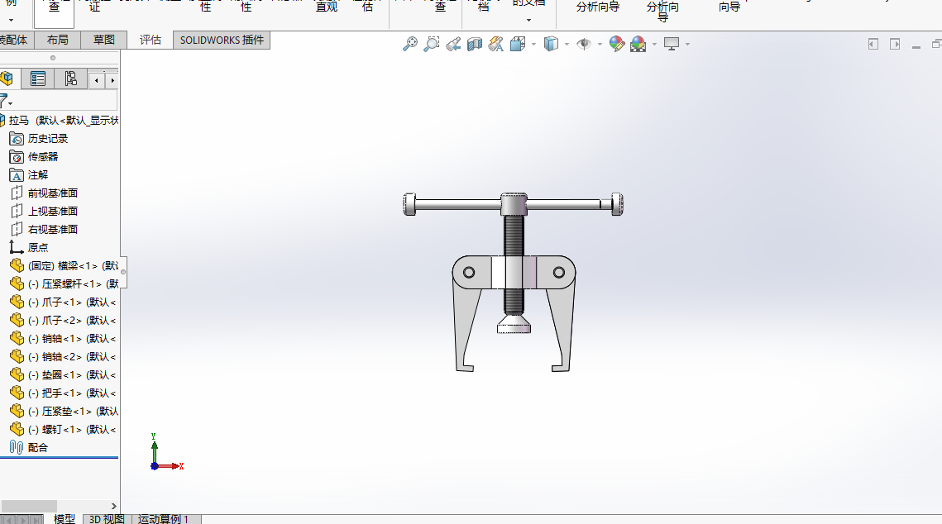
Task: Click the Previous View icon
Action: coord(453,45)
